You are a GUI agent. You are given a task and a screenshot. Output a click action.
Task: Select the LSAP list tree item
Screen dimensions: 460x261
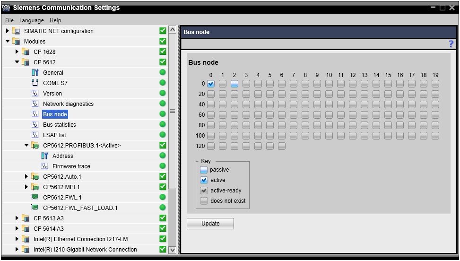[x=54, y=135]
